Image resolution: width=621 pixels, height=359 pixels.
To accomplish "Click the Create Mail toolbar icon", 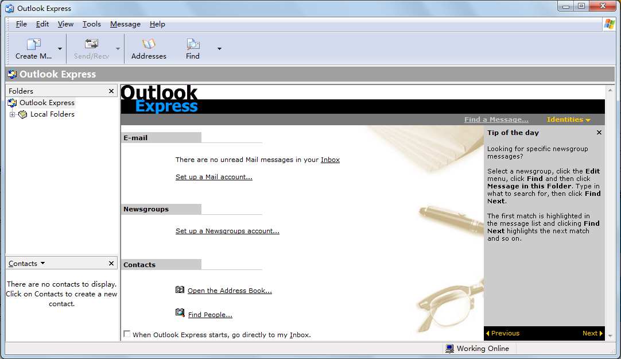I will (34, 44).
